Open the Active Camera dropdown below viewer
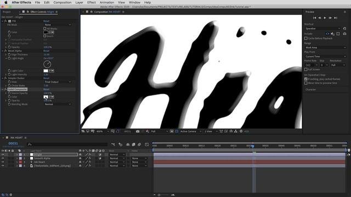Screen dimensions: 351x197 190,131
